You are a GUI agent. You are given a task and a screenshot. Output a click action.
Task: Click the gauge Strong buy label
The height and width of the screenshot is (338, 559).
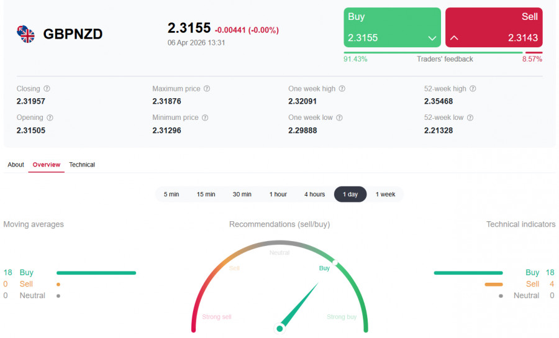[342, 317]
